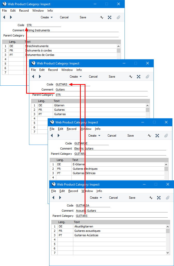Go to previous record in GUITARS window
Image resolution: width=174 pixels, height=266 pixels.
click(x=33, y=77)
